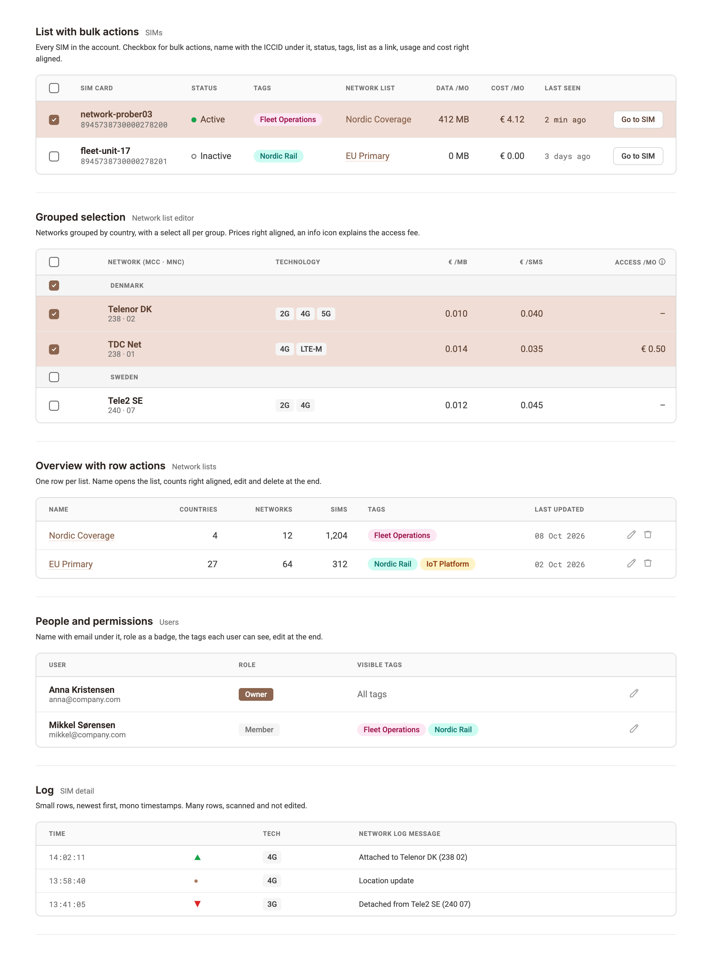Open Nordic Coverage link in SIM table
The height and width of the screenshot is (965, 712).
pyautogui.click(x=379, y=120)
